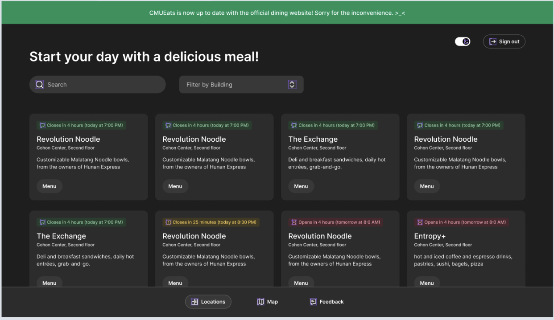Select Entropy+ description about coffee and espresso
Viewport: 554px width, 320px height.
[x=463, y=260]
